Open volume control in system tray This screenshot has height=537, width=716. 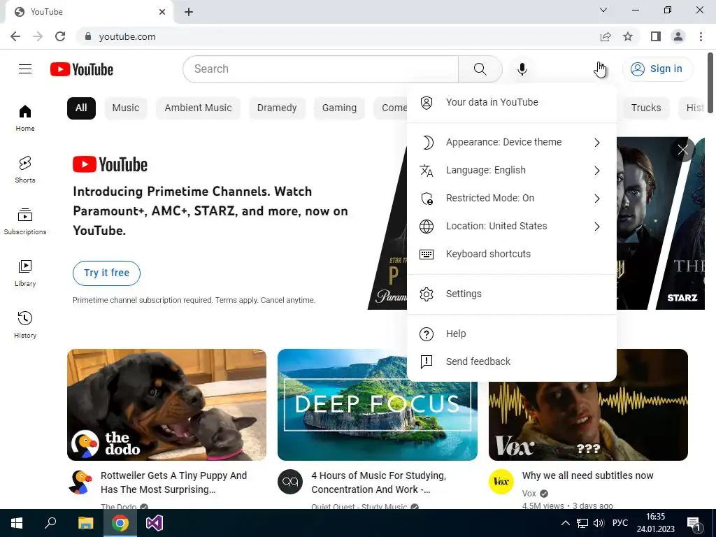click(x=599, y=523)
